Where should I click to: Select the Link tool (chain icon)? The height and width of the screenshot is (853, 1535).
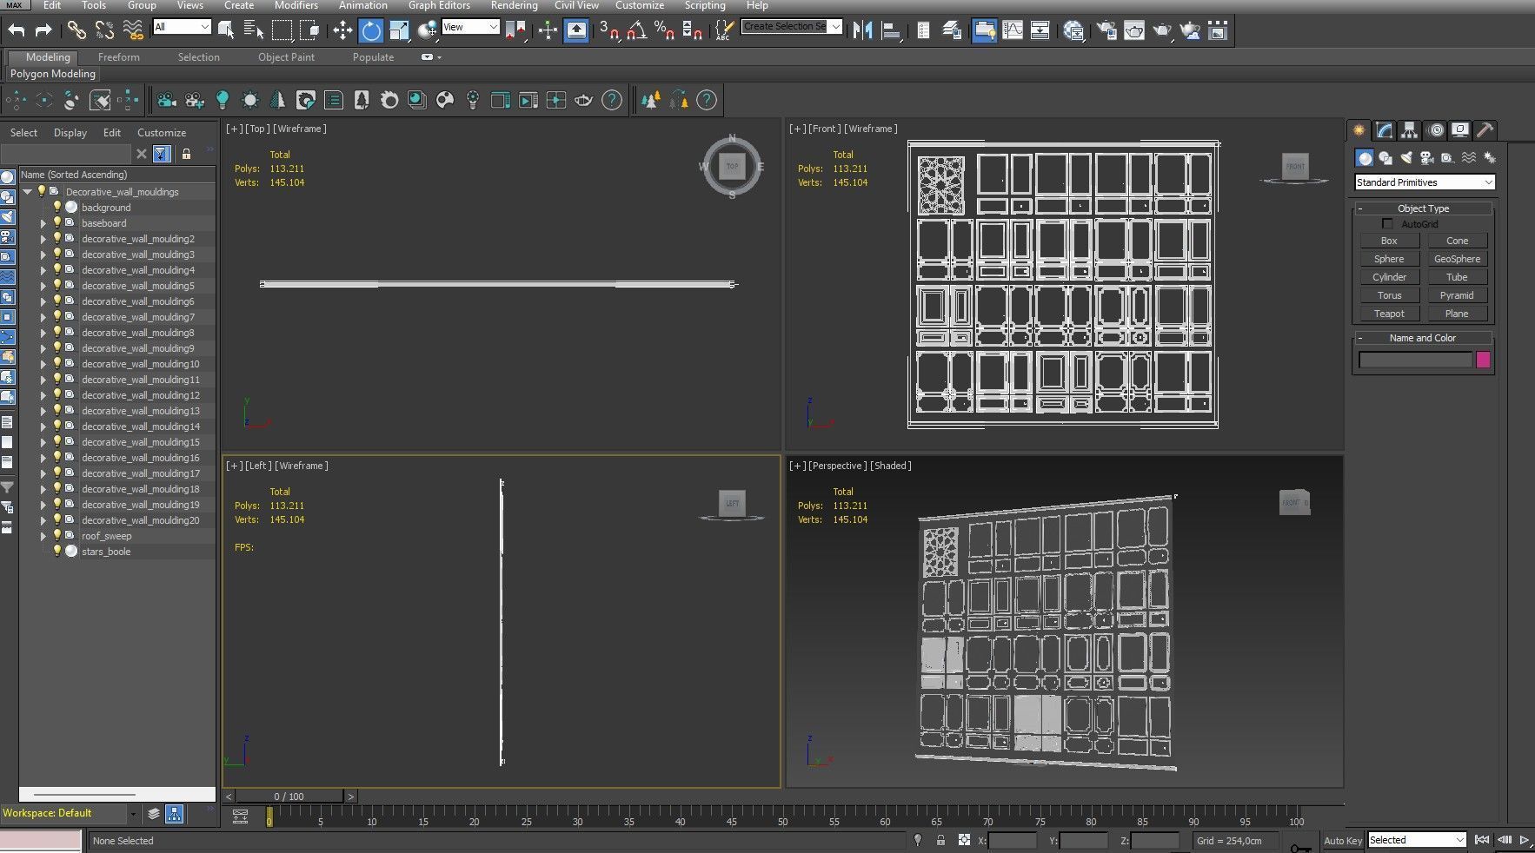(x=76, y=30)
